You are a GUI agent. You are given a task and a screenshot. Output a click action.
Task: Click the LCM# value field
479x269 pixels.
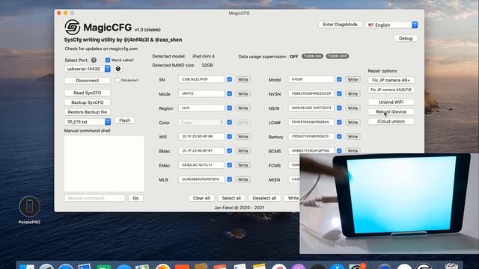pyautogui.click(x=311, y=123)
